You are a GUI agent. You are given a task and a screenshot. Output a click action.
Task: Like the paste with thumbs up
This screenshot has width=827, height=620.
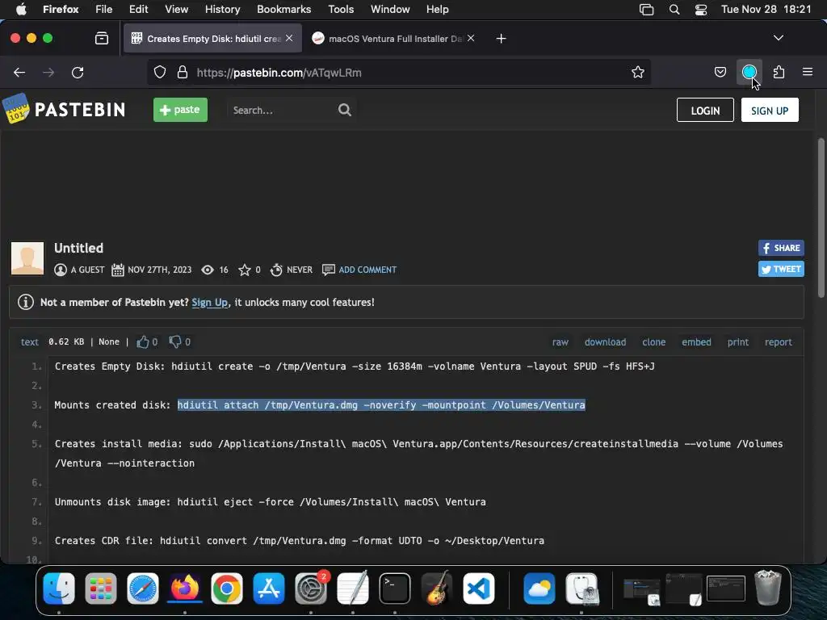point(142,341)
